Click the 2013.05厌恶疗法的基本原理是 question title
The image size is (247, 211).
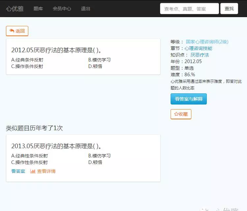click(56, 146)
